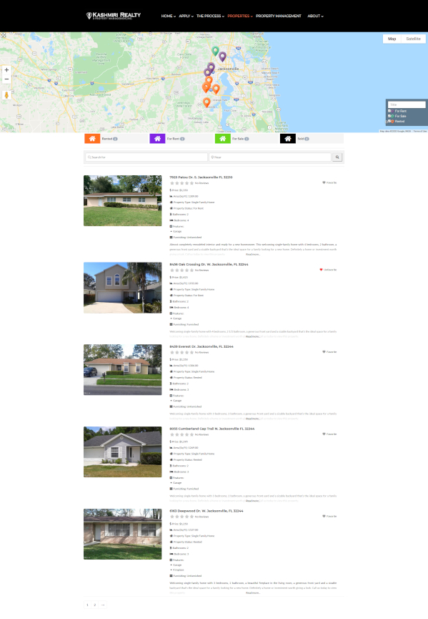Open the Rented category label
The image size is (428, 619).
click(109, 139)
